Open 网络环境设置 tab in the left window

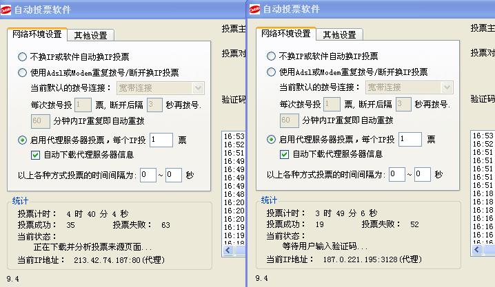(x=37, y=34)
